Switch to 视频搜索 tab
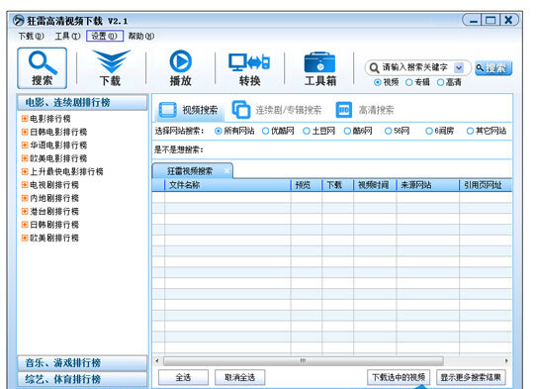 tap(189, 110)
